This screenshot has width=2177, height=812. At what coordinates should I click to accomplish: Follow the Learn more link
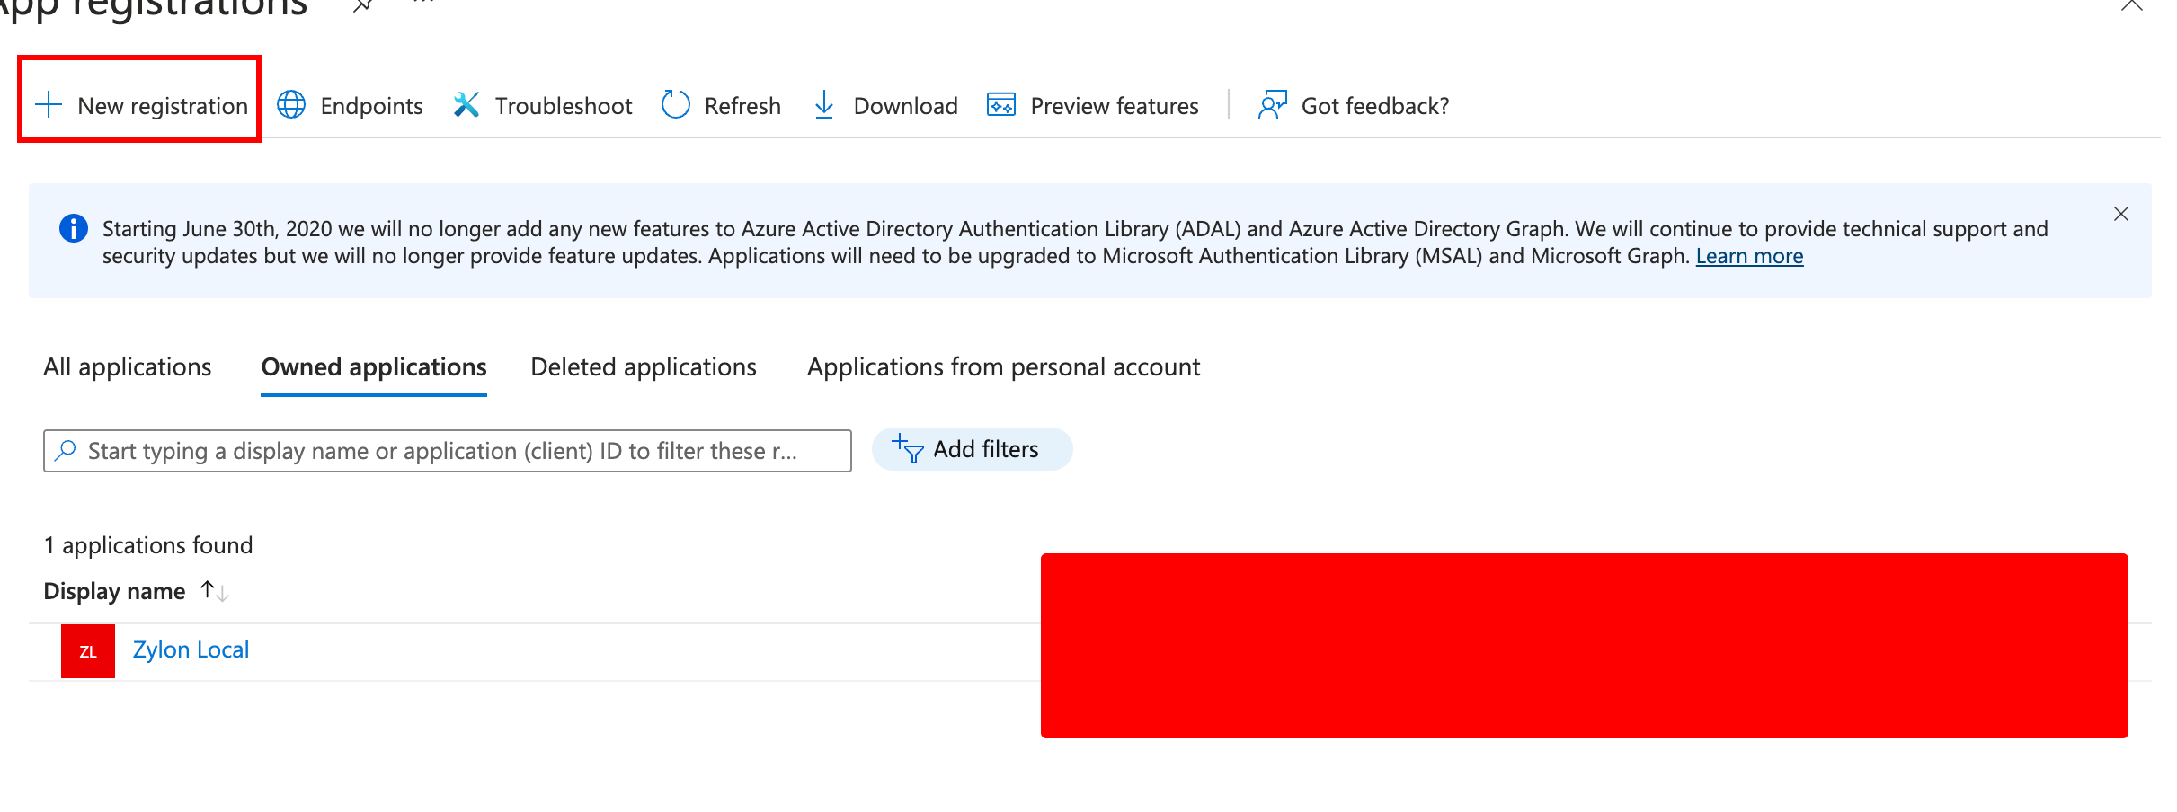tap(1749, 256)
